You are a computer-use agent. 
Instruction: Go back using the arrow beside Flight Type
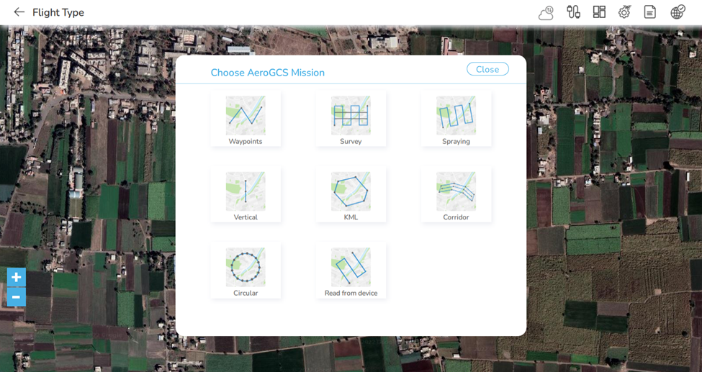point(19,12)
